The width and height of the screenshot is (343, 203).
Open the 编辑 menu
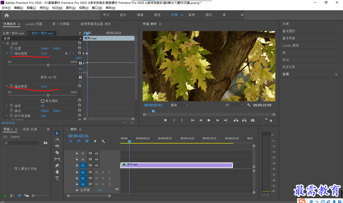[19, 8]
